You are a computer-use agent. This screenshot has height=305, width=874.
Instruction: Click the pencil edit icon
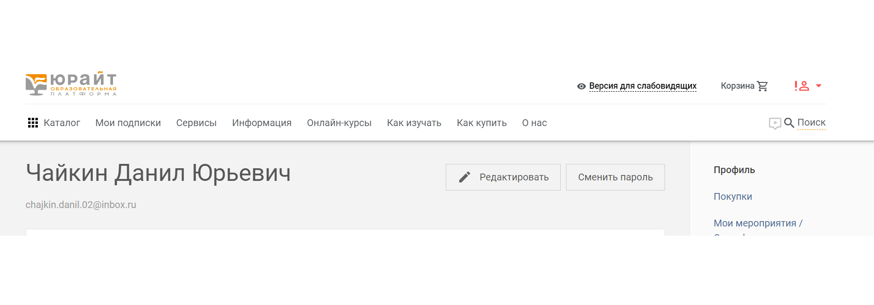coord(465,177)
